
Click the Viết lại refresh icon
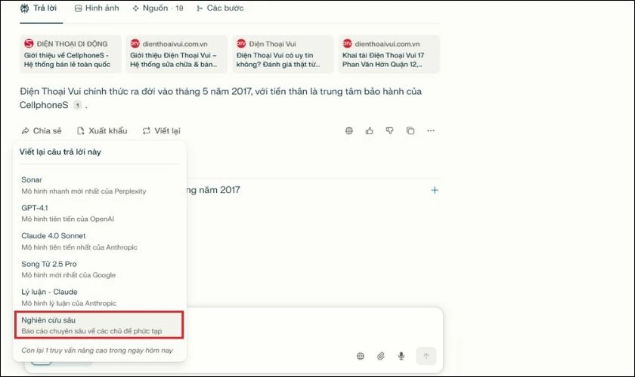pos(146,130)
